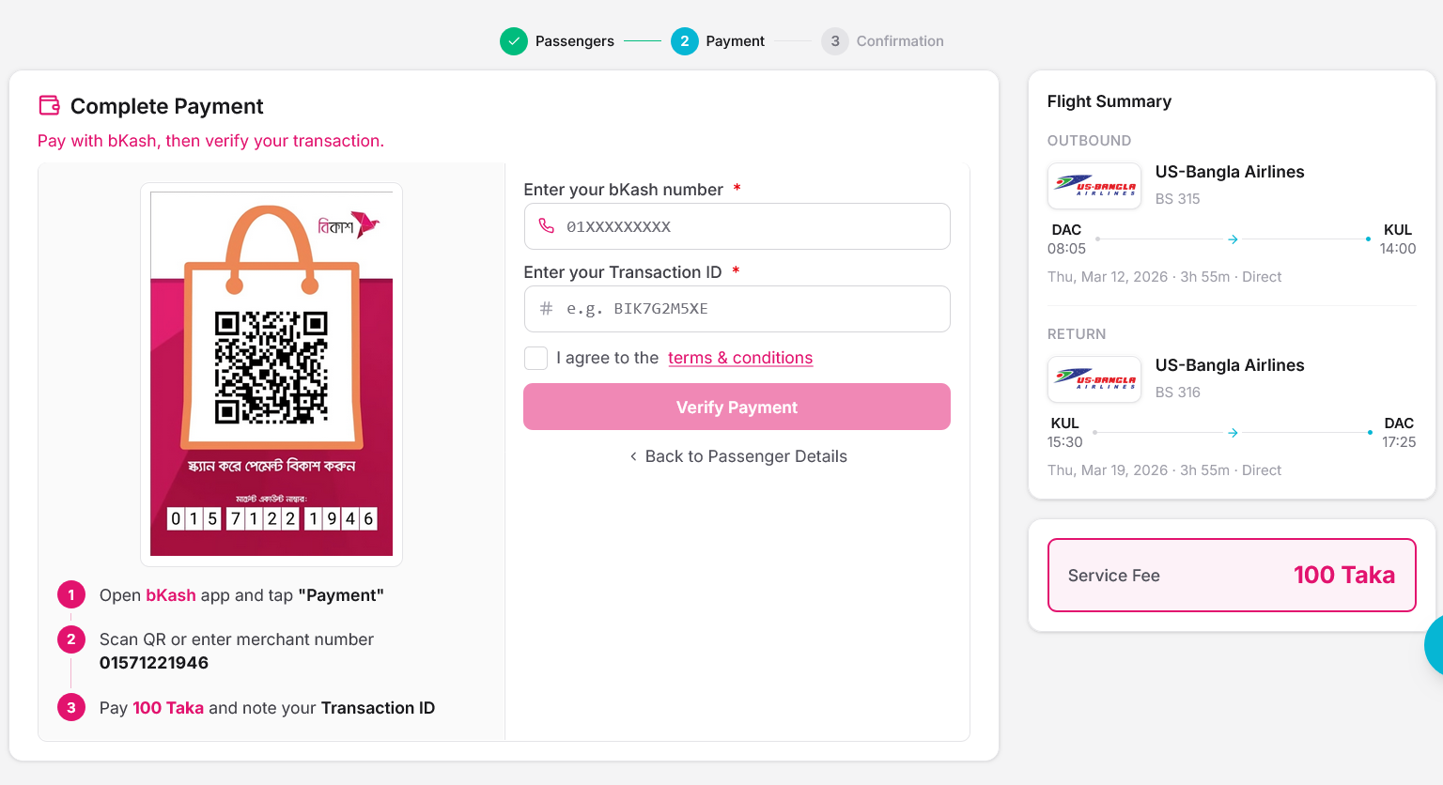Image resolution: width=1443 pixels, height=785 pixels.
Task: Click the chevron before Back to Passenger Details
Action: (x=633, y=456)
